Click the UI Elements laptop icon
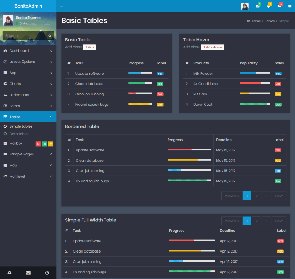Screen dimensions: 295x279 5,95
